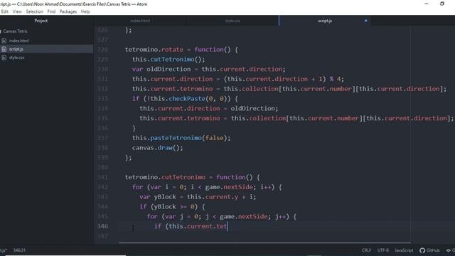Open the Edit menu
Screen dimensions: 455x256
pyautogui.click(x=5, y=11)
